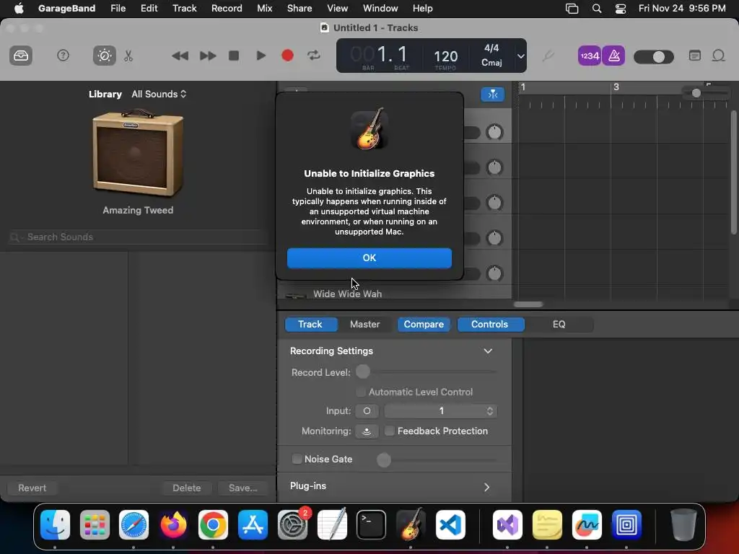Open the Share menu
Viewport: 739px width, 554px height.
pyautogui.click(x=299, y=9)
